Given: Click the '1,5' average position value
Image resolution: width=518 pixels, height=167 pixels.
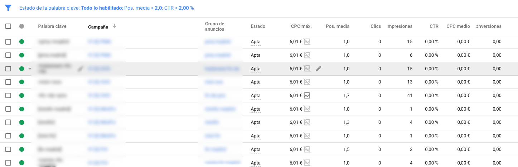Looking at the screenshot, I should click(x=347, y=149).
